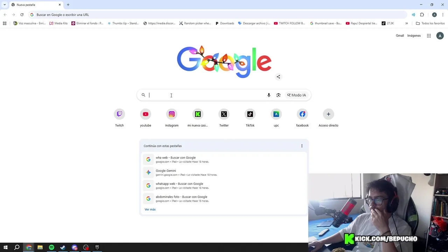
Task: Open 'wha web - Buscar con Google' entry
Action: click(x=224, y=160)
